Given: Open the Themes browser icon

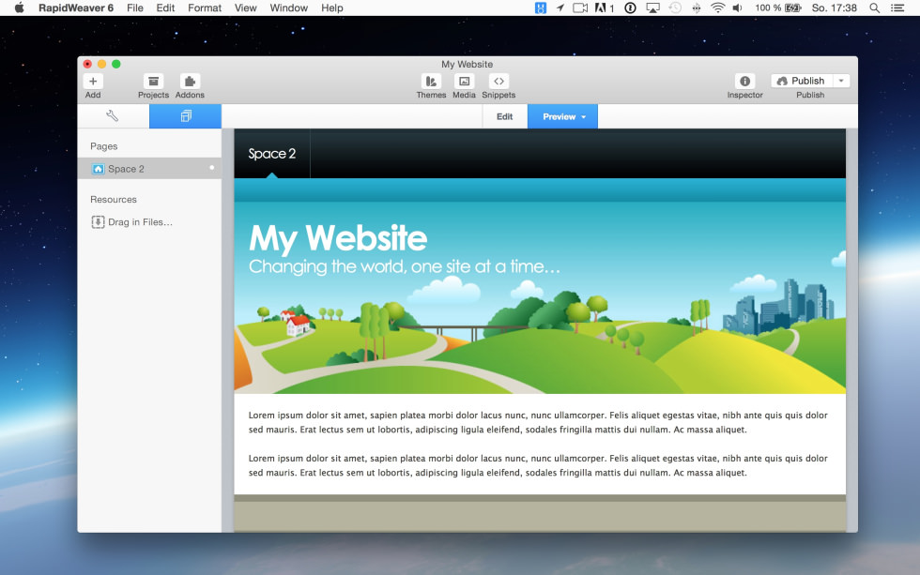Looking at the screenshot, I should (431, 82).
